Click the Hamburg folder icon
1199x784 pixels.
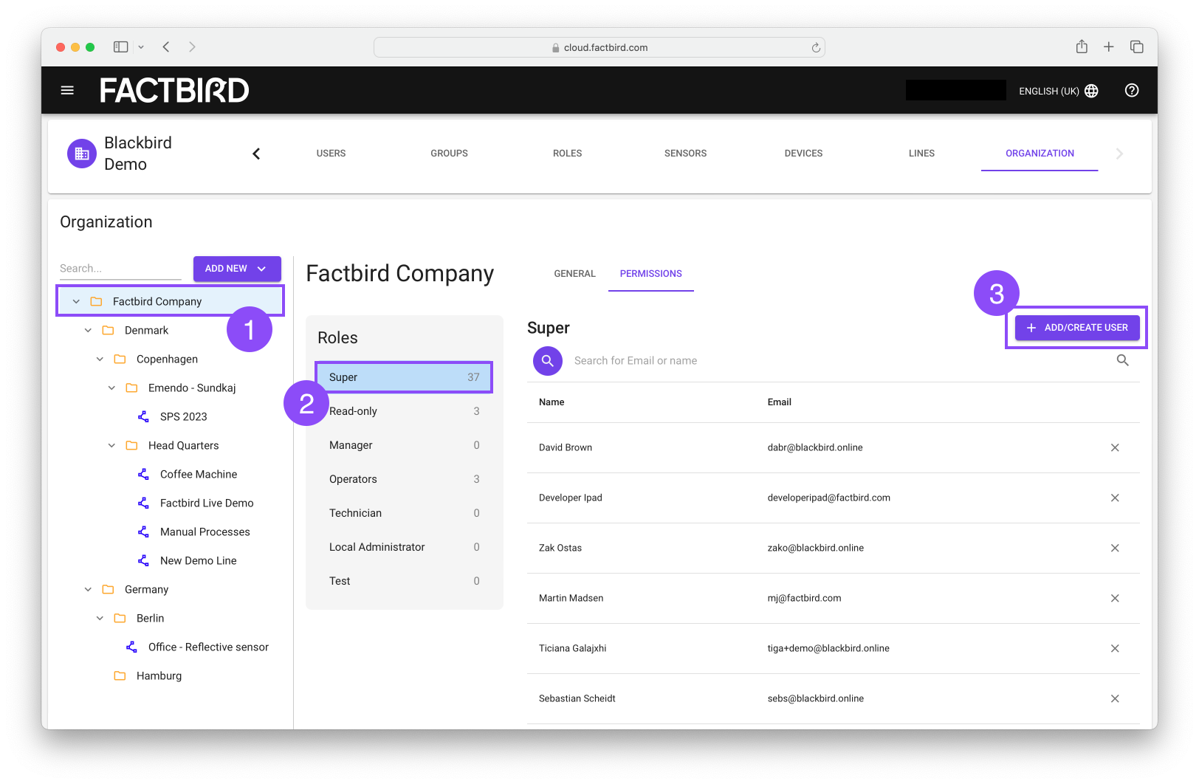120,675
